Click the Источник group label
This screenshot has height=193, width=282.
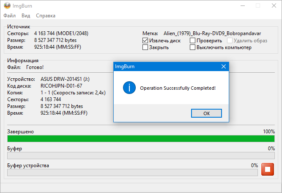pos(19,27)
